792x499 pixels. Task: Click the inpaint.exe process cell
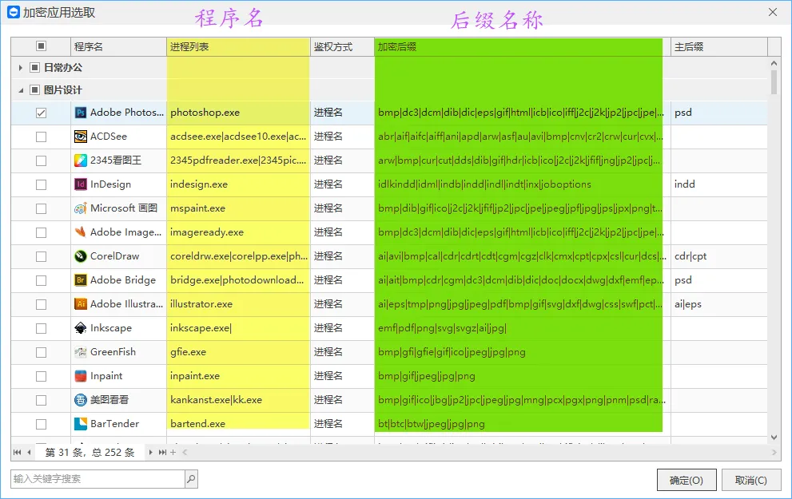tap(238, 376)
